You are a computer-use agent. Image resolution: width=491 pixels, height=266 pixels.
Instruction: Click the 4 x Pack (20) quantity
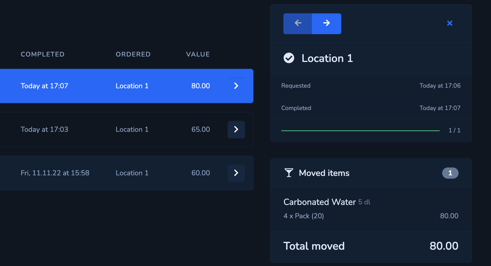click(304, 216)
